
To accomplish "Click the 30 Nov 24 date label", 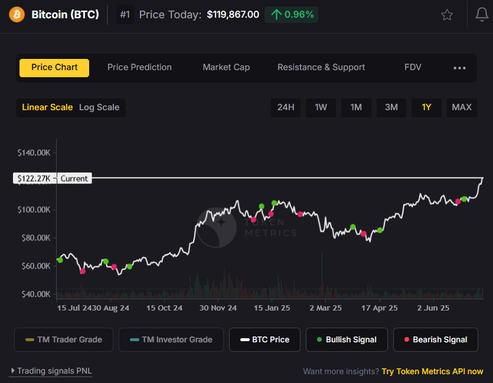I will 218,308.
